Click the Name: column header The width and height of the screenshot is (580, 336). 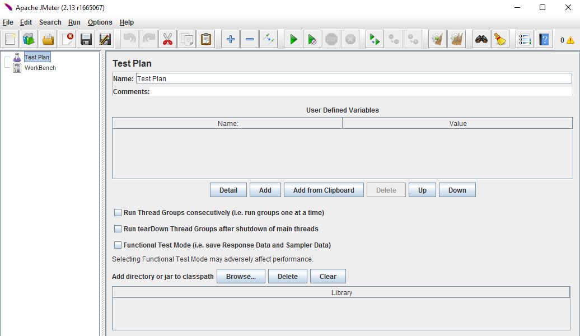pos(227,123)
